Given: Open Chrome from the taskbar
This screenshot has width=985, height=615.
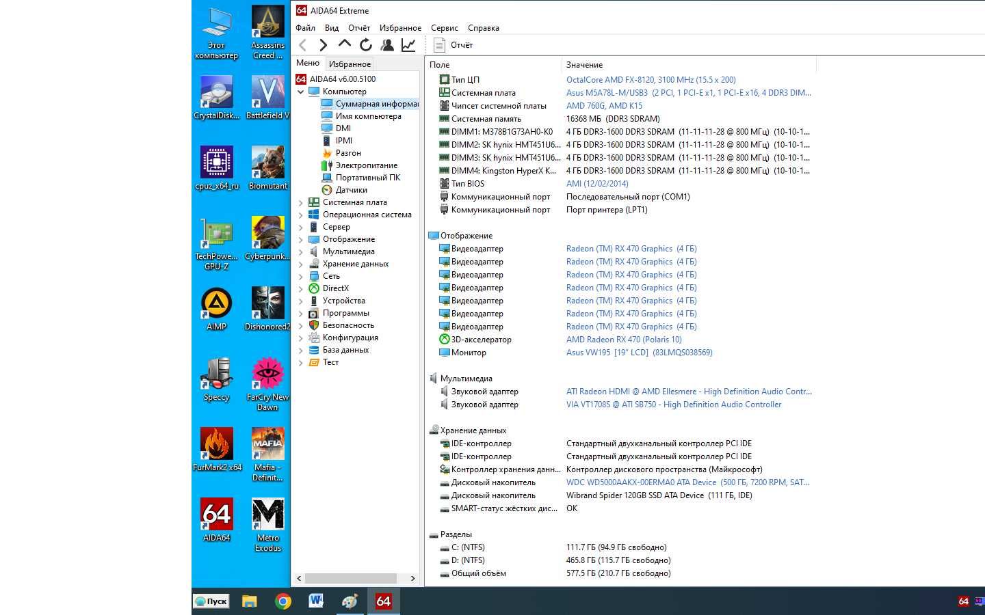Looking at the screenshot, I should 283,601.
